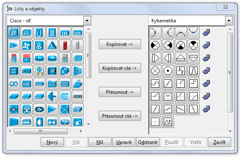This screenshot has width=241, height=157.
Task: Select the step function block icon
Action: click(194, 84)
